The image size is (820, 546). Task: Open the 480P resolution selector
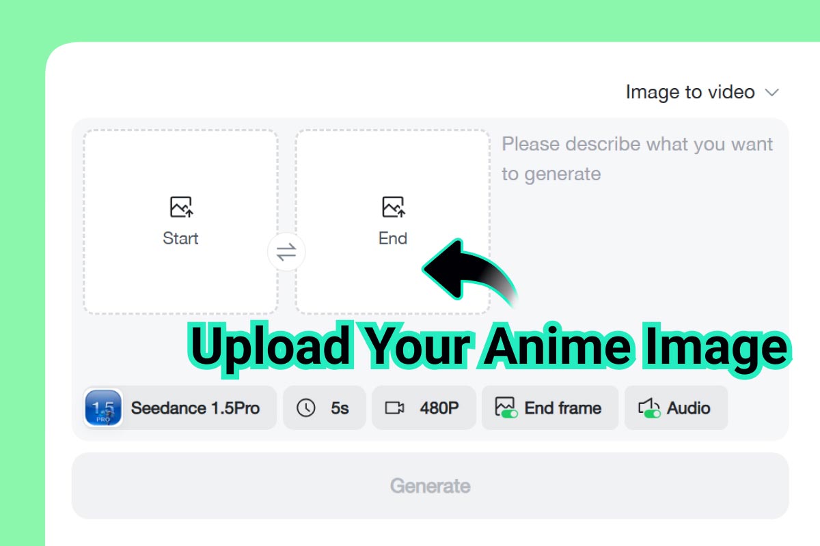[x=424, y=407]
